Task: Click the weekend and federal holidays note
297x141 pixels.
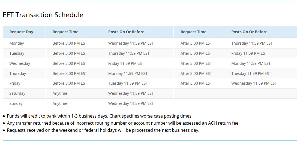Action: (x=103, y=130)
